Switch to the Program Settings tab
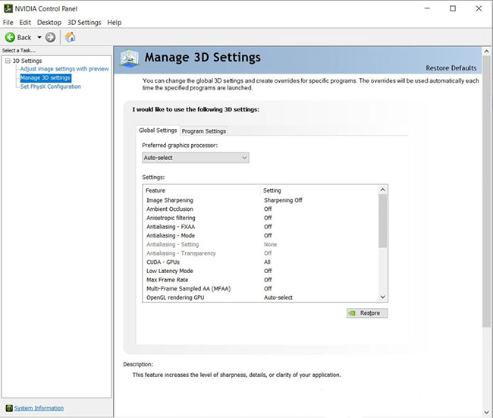This screenshot has height=418, width=493. [x=204, y=131]
